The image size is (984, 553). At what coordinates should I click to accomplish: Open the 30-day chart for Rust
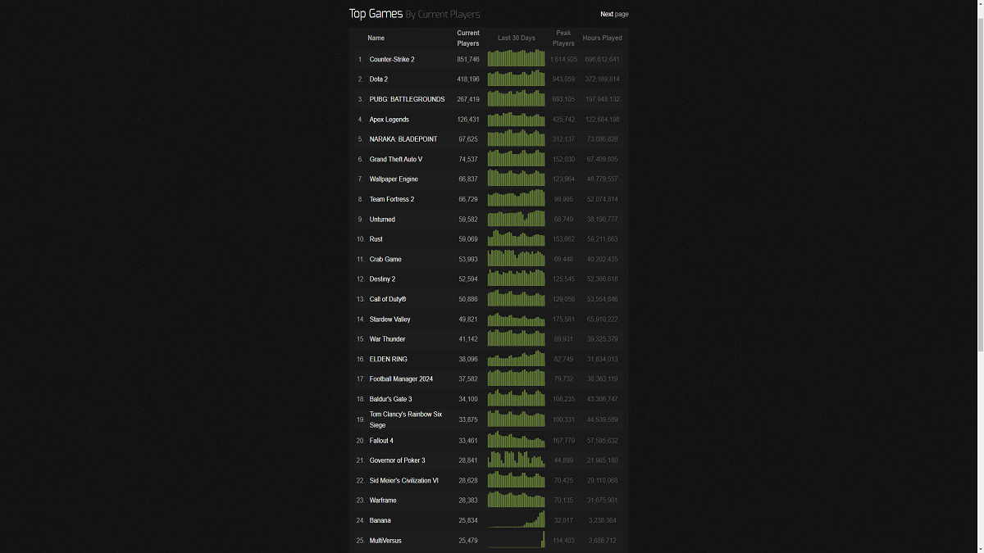516,238
